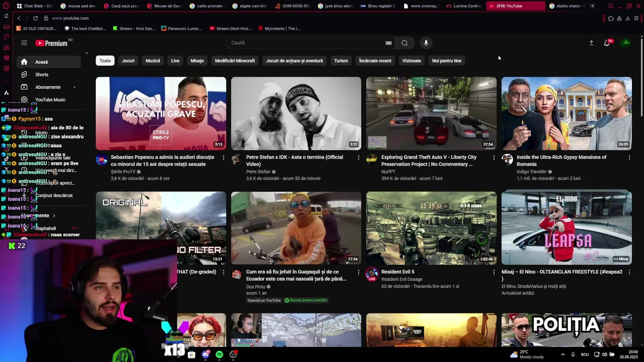Open El Nino LEAPSA mix thumbnail
The image size is (644, 362).
pyautogui.click(x=567, y=228)
